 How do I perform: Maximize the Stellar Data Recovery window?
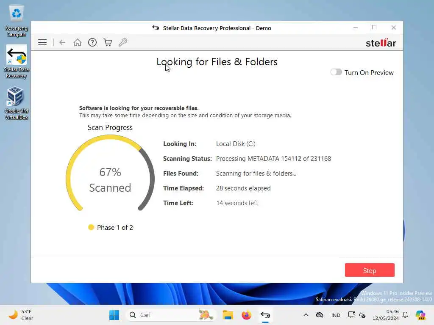(374, 28)
